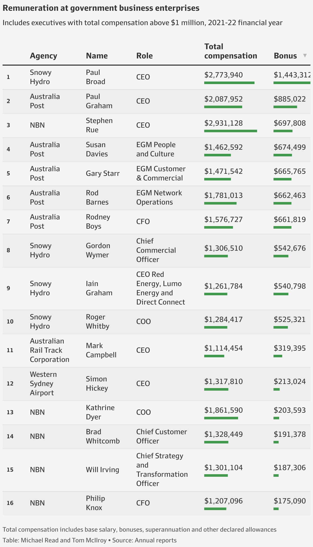This screenshot has height=547, width=313.
Task: Click the Bonus column header label
Action: tap(285, 56)
